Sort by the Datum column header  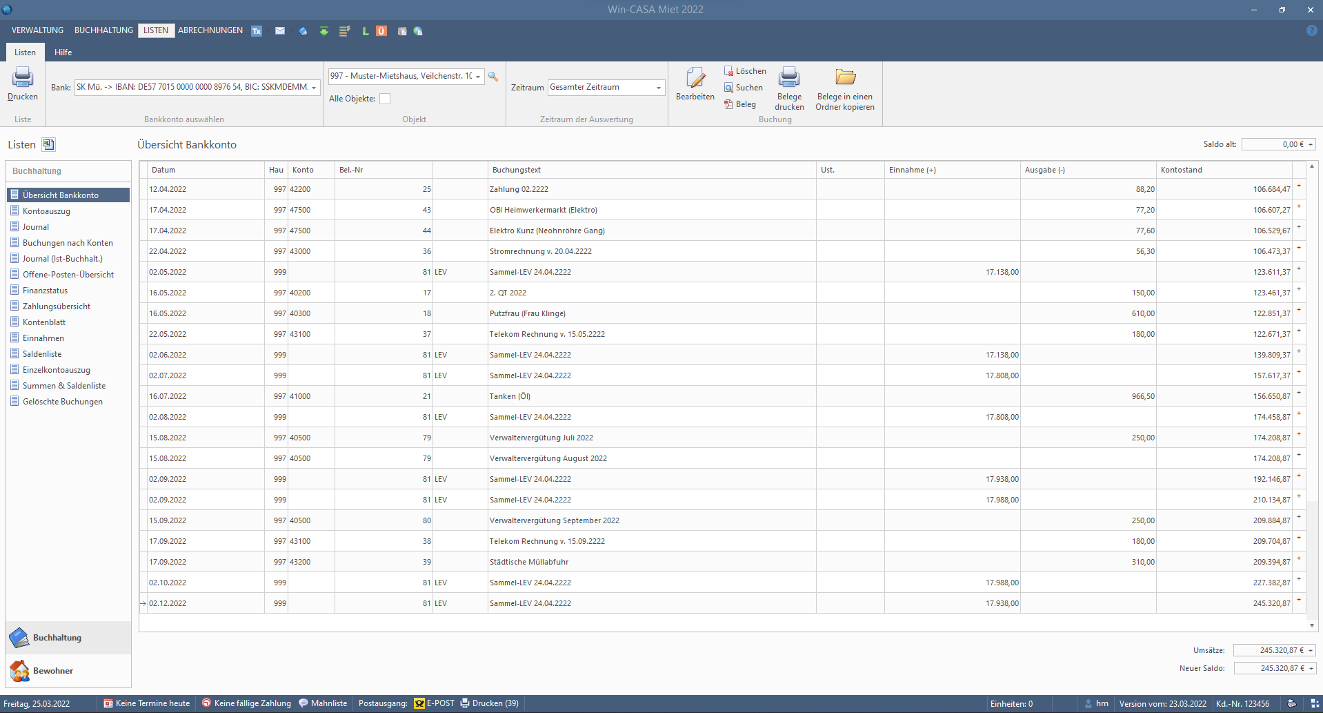click(x=206, y=170)
